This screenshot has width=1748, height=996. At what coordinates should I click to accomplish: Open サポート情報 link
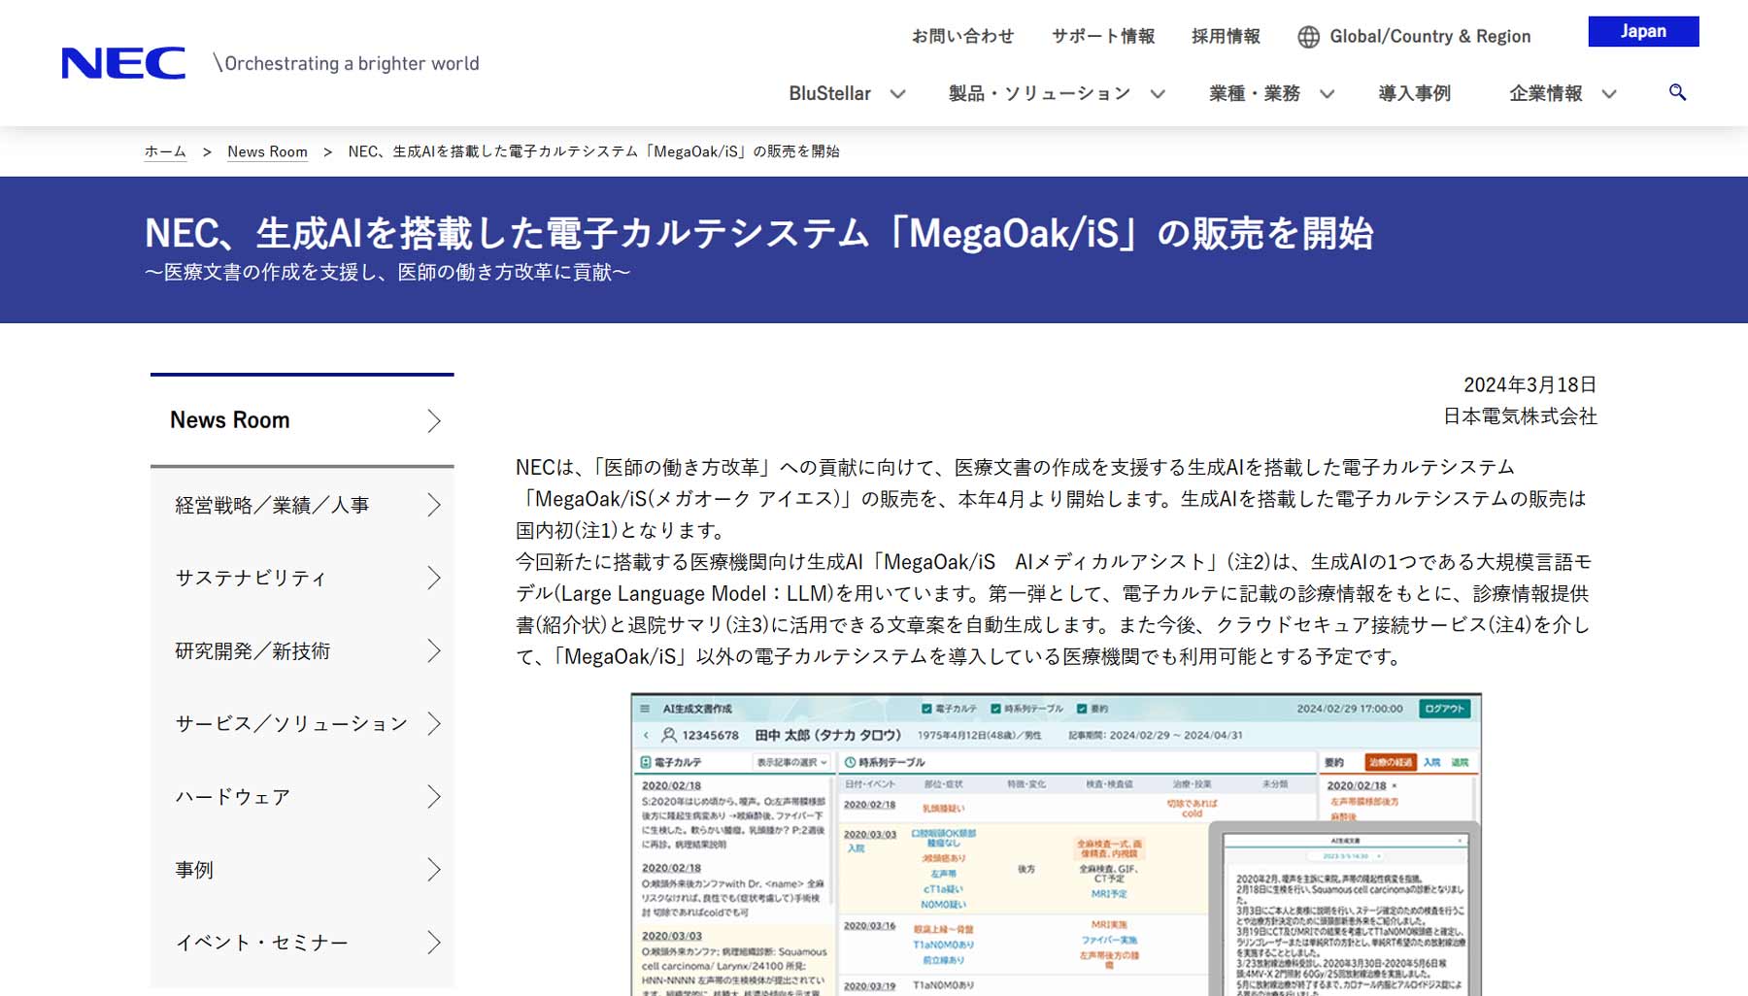point(1103,37)
